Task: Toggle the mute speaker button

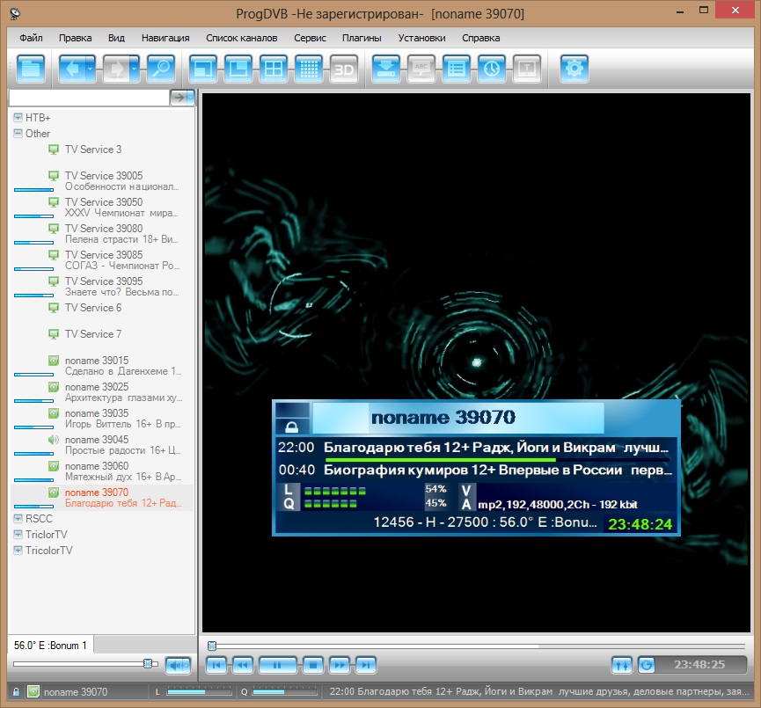Action: pyautogui.click(x=179, y=665)
